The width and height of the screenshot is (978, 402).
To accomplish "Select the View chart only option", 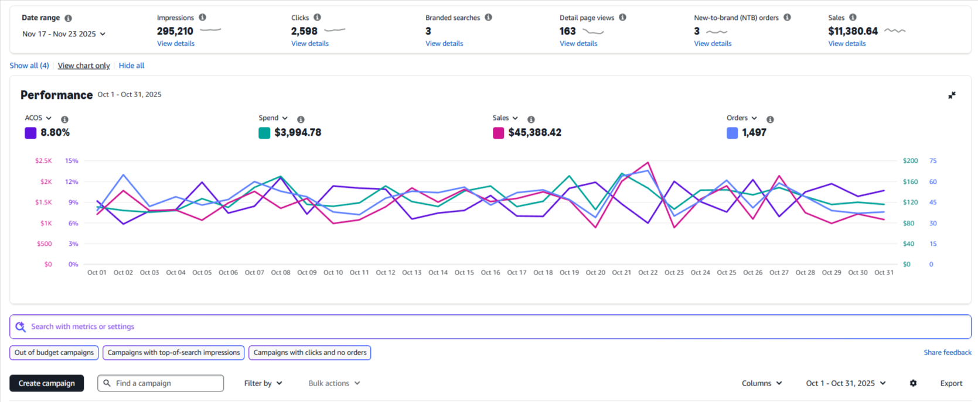I will [x=84, y=66].
